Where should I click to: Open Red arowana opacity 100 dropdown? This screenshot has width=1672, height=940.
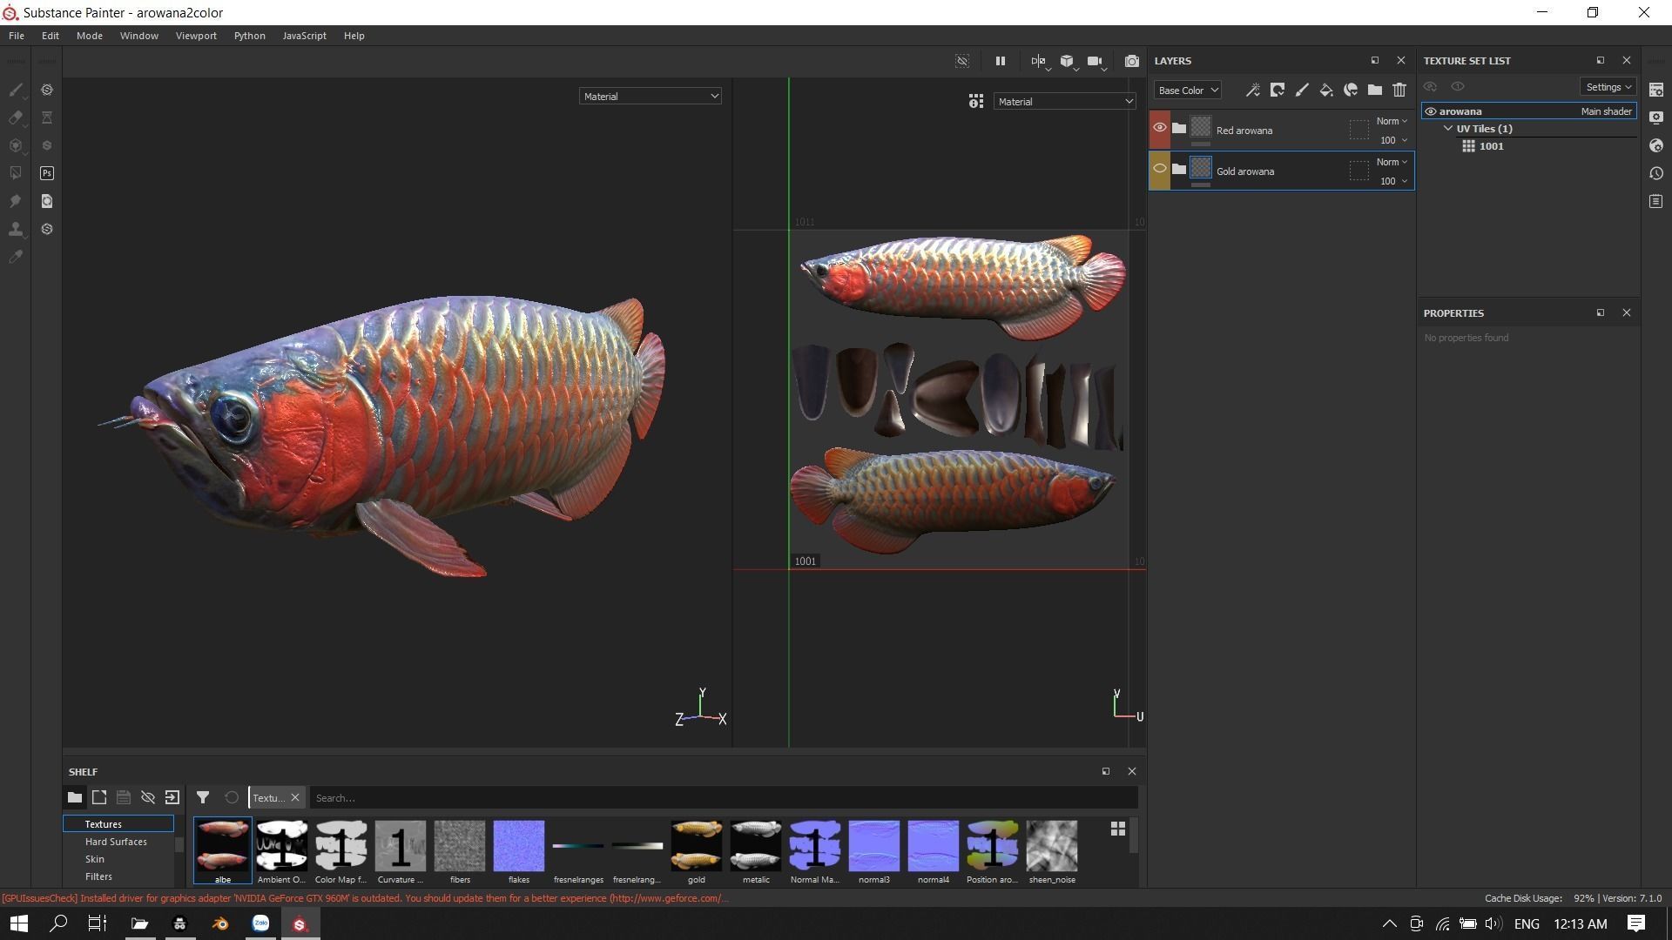1392,140
